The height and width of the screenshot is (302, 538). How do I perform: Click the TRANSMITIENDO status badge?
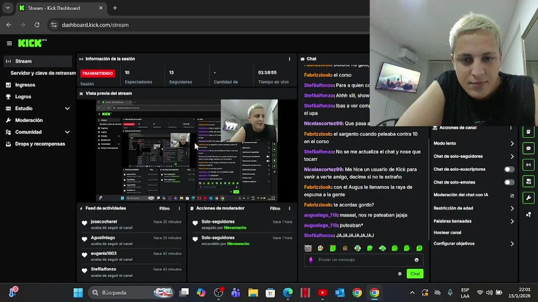click(x=98, y=73)
